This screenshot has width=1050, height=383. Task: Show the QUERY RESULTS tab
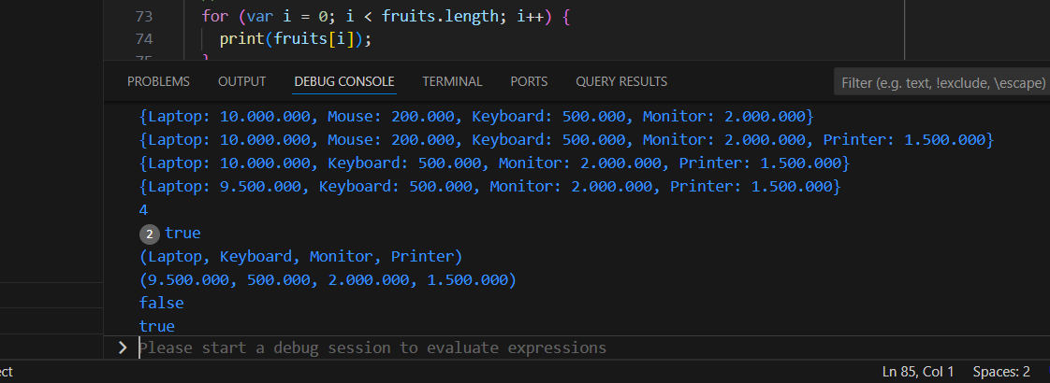point(621,81)
